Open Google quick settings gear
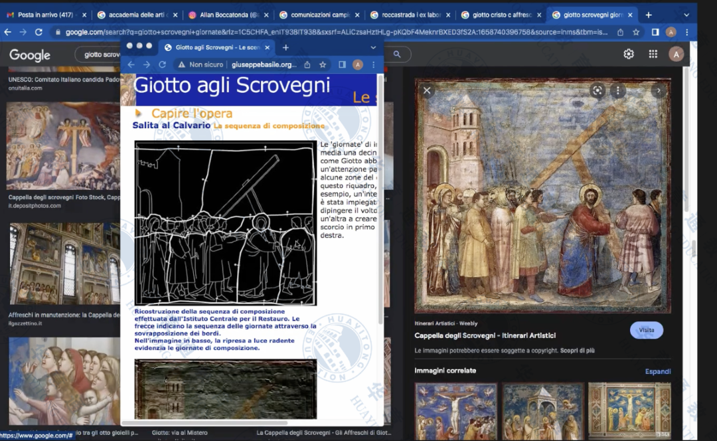 coord(629,54)
